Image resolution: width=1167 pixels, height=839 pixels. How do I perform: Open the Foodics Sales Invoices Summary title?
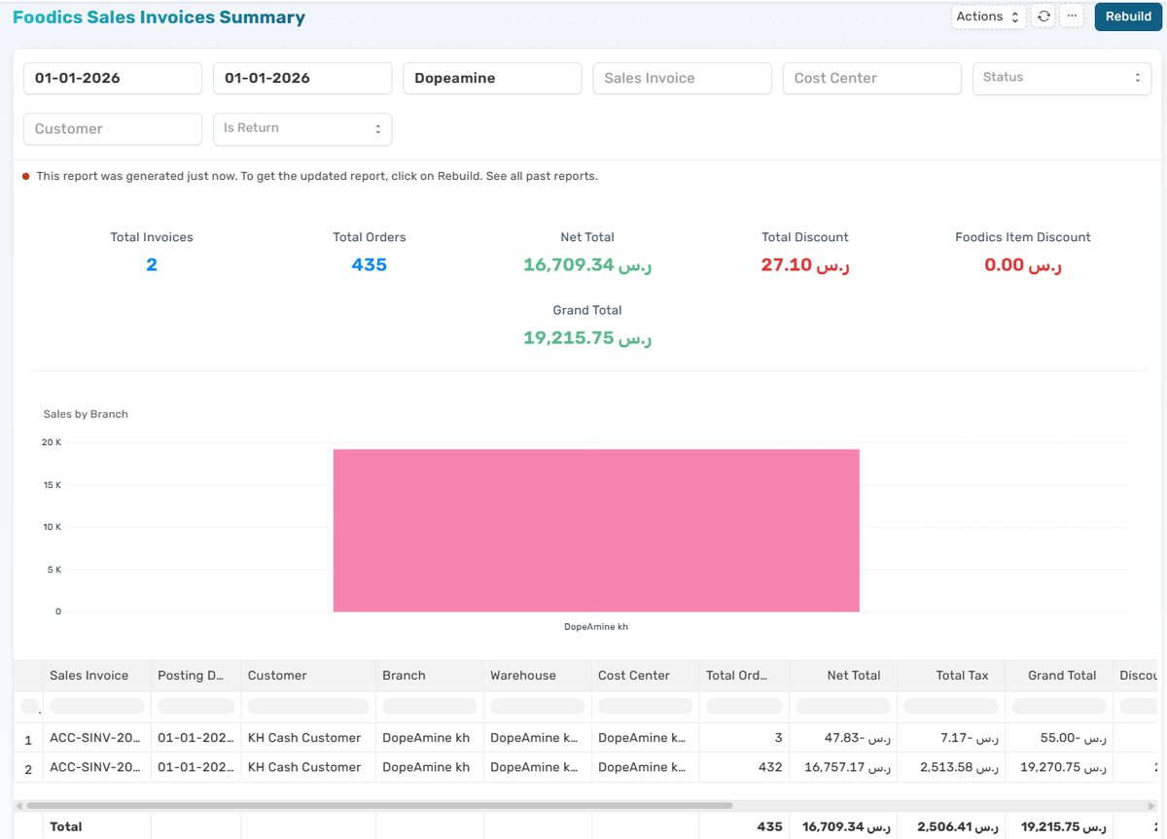click(159, 17)
